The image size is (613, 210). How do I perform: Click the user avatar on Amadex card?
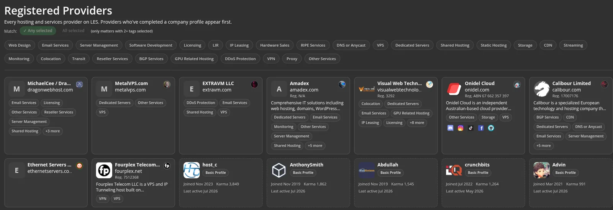[342, 85]
